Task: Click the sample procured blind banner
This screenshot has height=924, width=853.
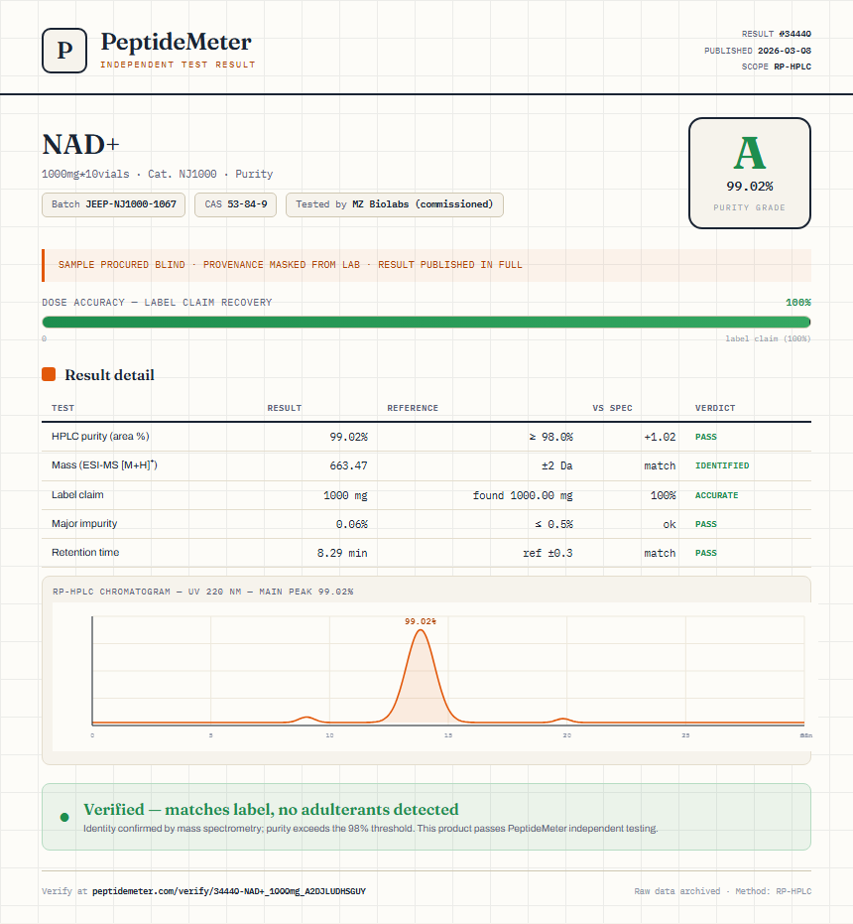Action: [426, 265]
